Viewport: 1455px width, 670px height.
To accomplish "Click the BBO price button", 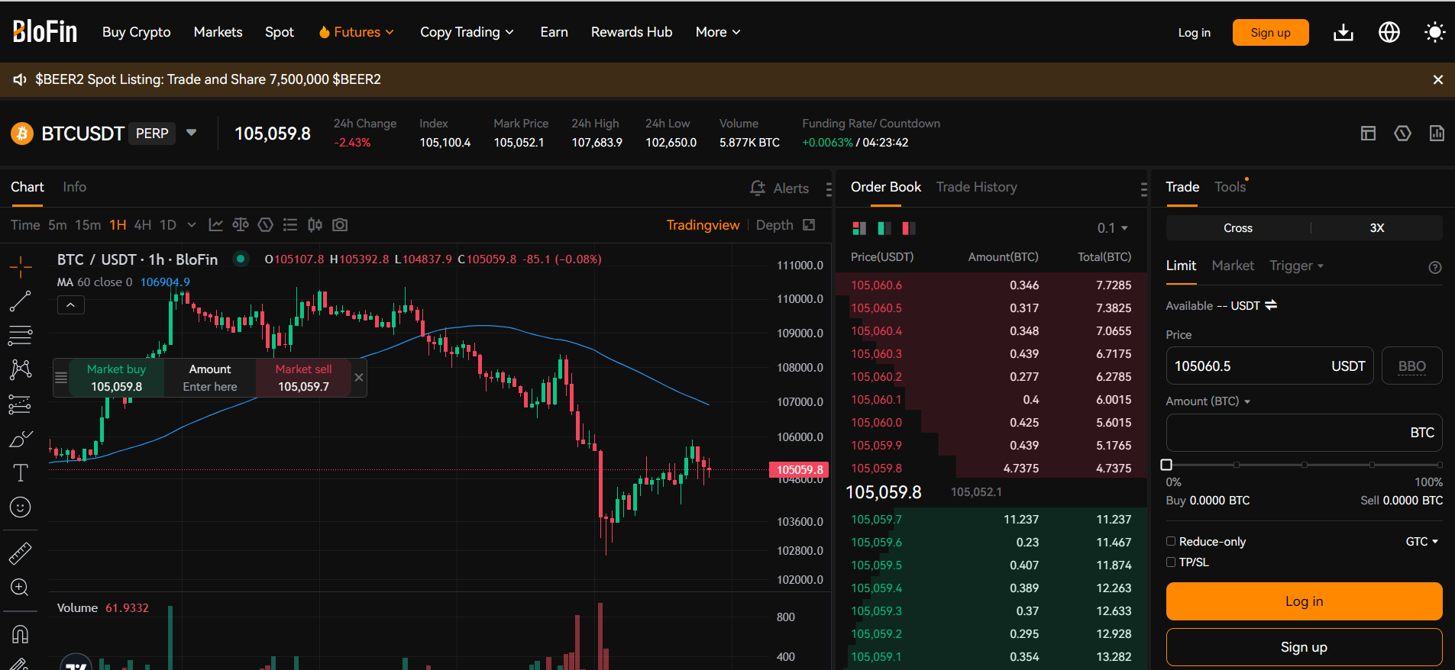I will click(1411, 366).
